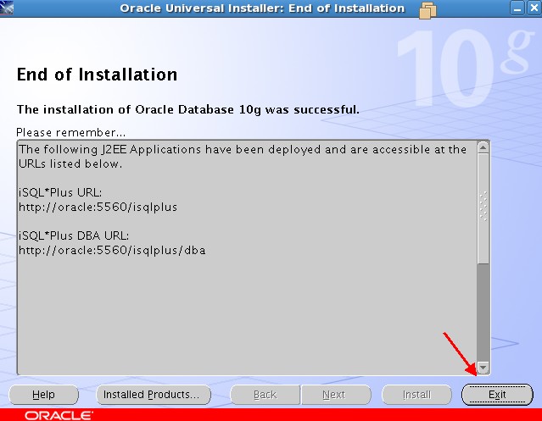The image size is (542, 421).
Task: Open Installed Products list
Action: click(x=154, y=395)
